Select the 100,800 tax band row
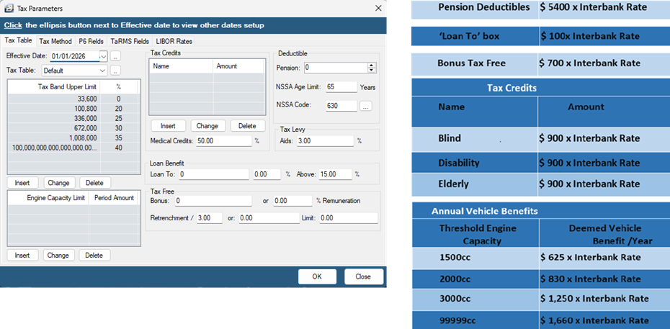 point(73,109)
